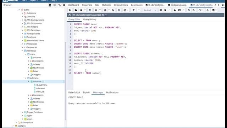Click the Save File disk icon
Screen dimensions: 227x128
(x=81, y=10)
